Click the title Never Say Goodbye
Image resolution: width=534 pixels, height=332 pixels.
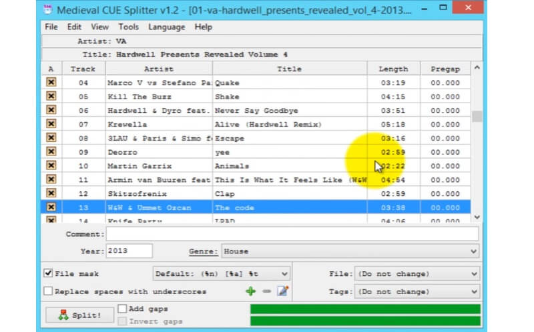256,111
